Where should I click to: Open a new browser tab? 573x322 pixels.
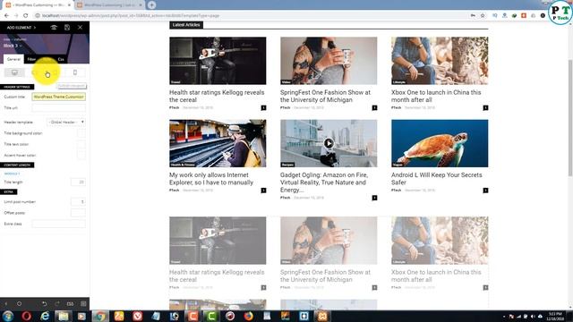[151, 5]
